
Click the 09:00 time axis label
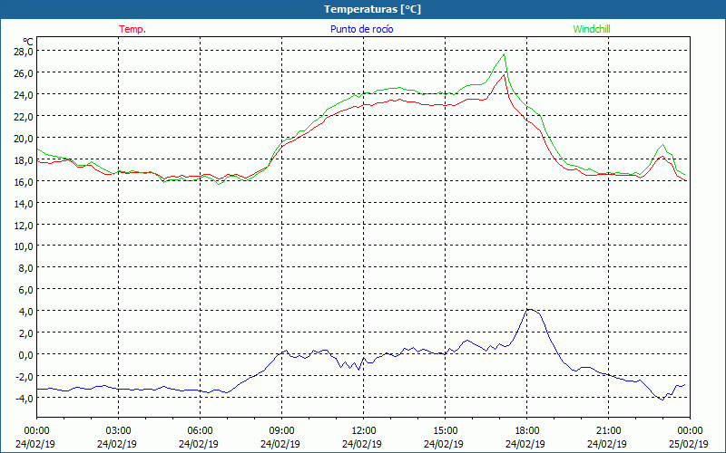pyautogui.click(x=282, y=431)
